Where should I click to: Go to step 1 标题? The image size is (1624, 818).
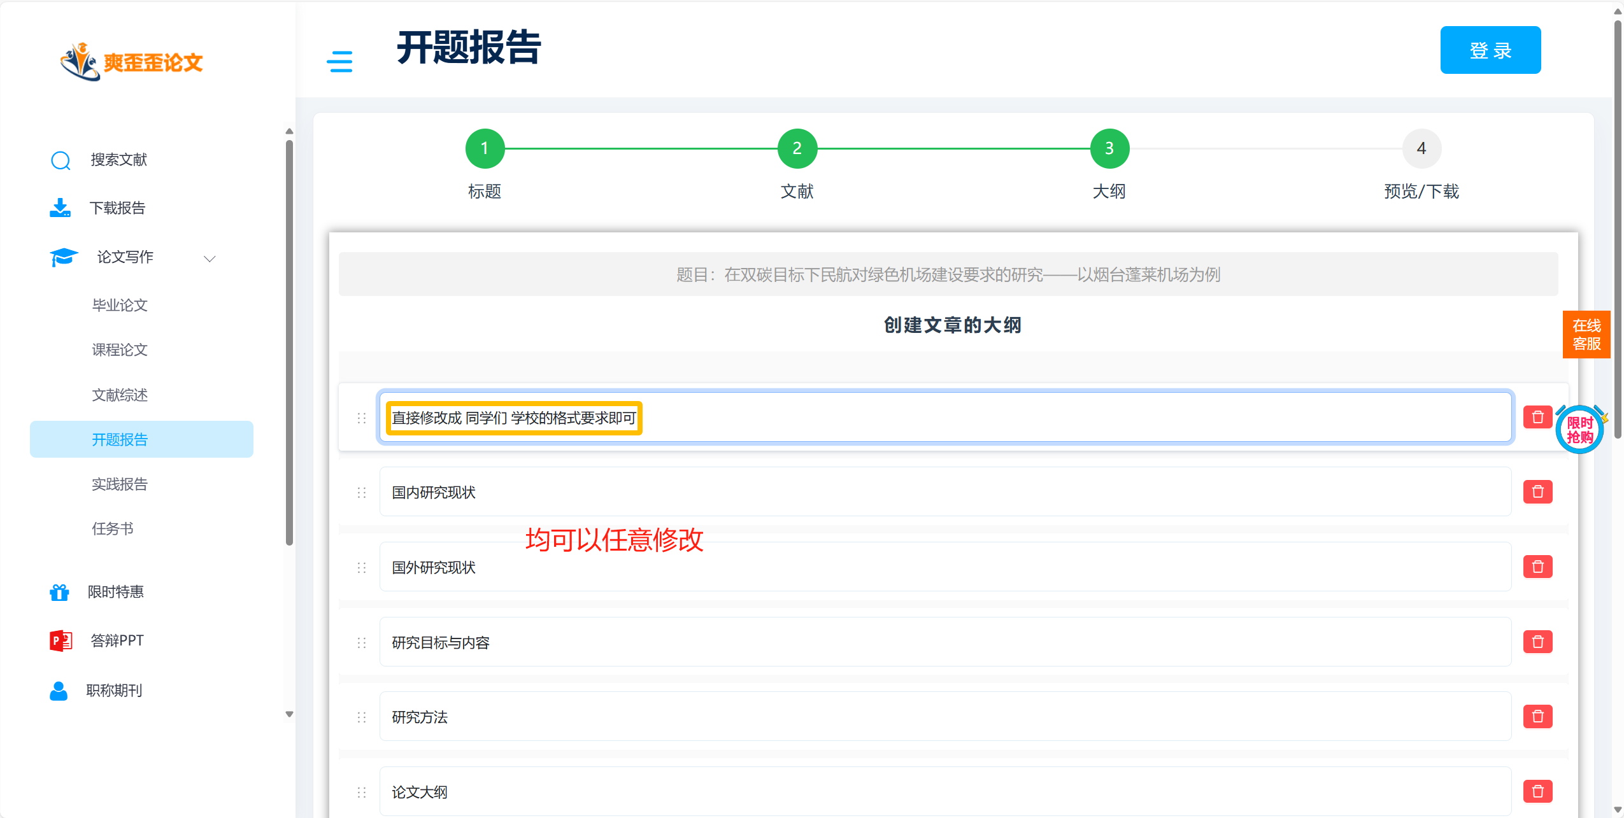485,149
